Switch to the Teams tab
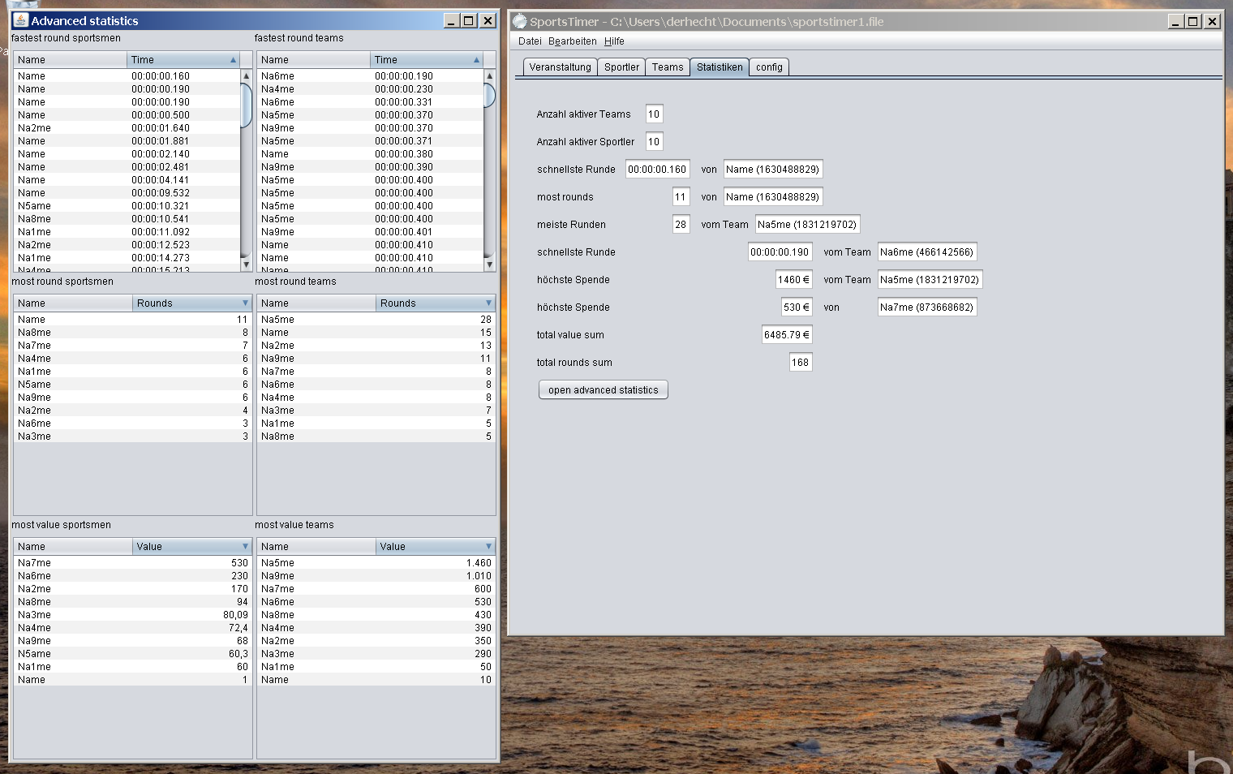 (668, 67)
